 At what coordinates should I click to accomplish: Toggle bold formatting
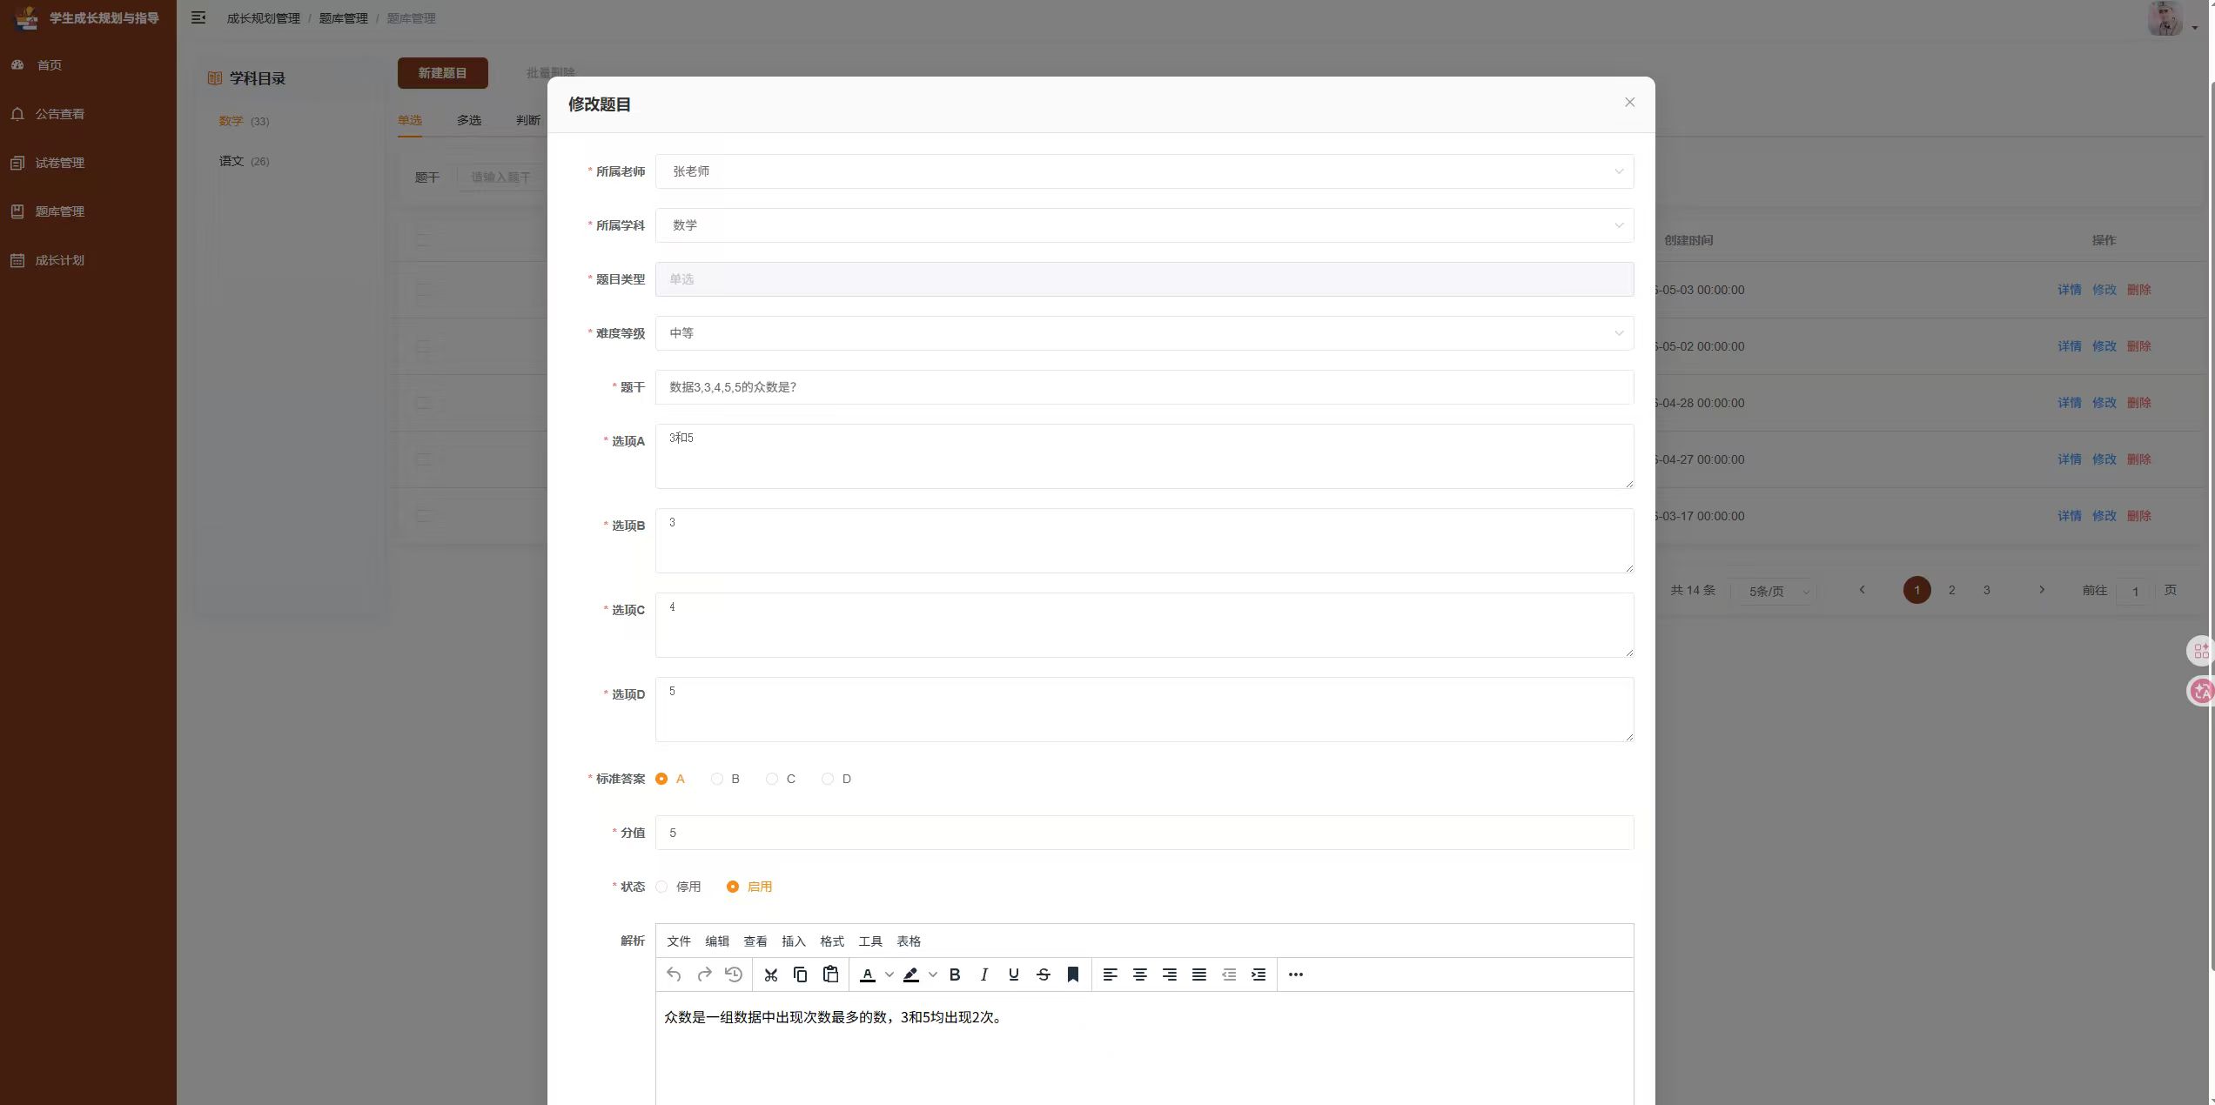pyautogui.click(x=955, y=974)
